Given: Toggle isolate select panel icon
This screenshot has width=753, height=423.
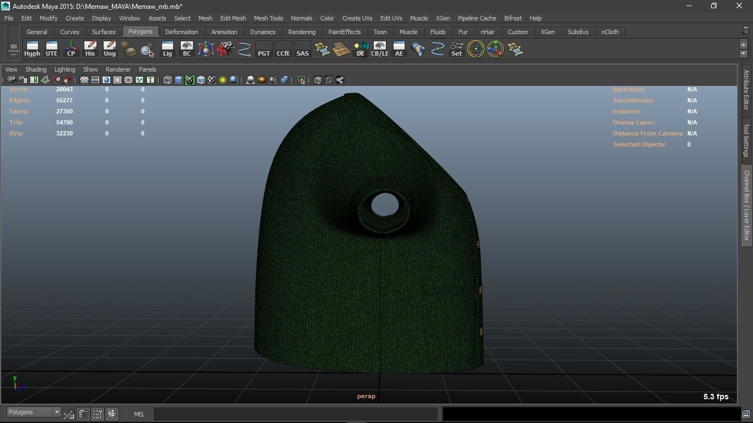Looking at the screenshot, I should click(x=302, y=80).
